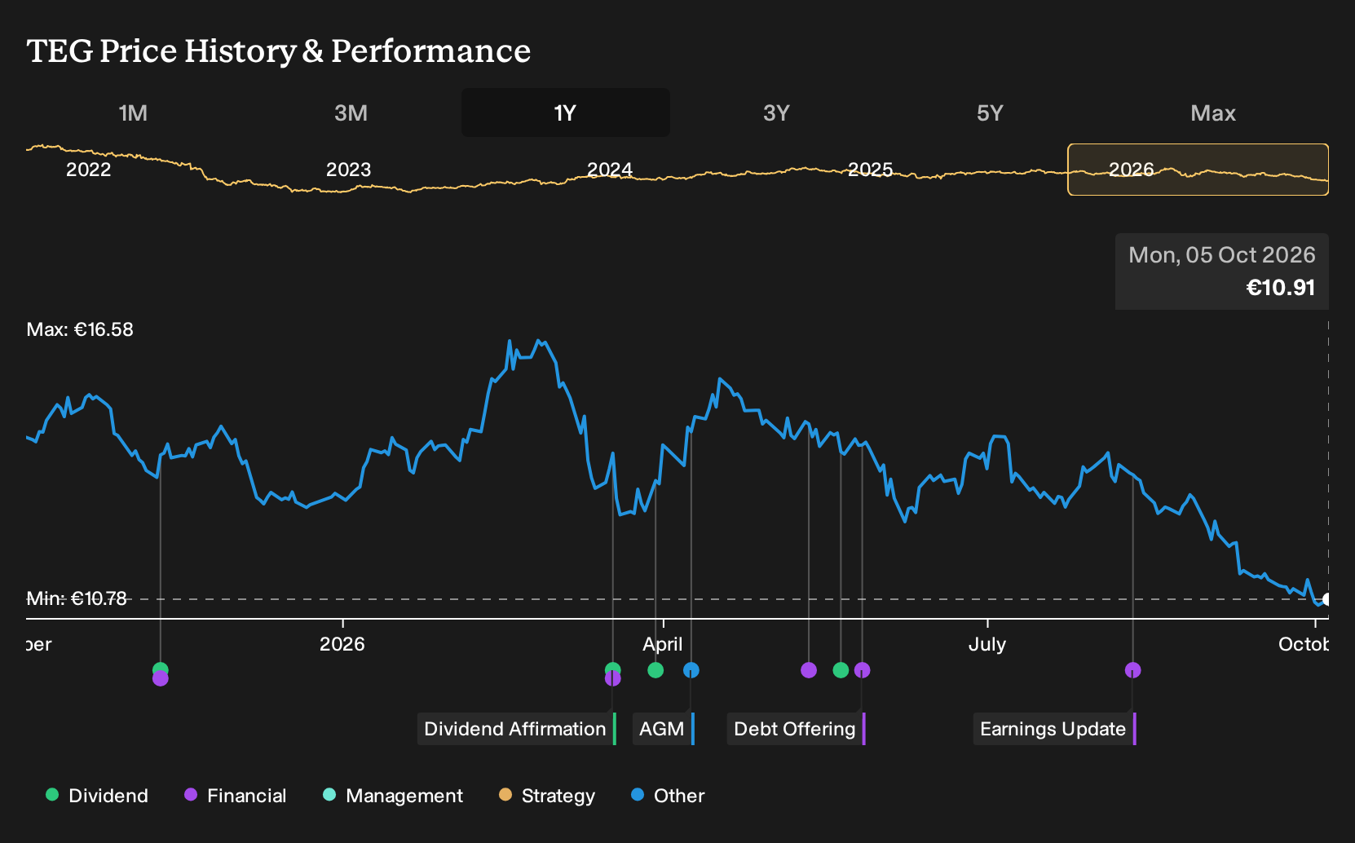Jump to 2024 in the overview chart
The height and width of the screenshot is (843, 1355).
(610, 170)
